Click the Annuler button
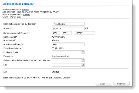The height and width of the screenshot is (93, 139). tap(104, 84)
